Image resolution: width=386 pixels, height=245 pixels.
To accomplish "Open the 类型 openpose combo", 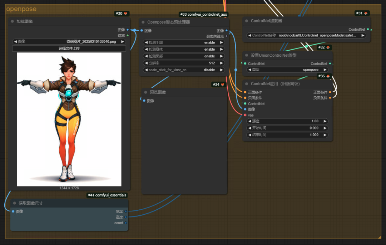I will coord(287,70).
